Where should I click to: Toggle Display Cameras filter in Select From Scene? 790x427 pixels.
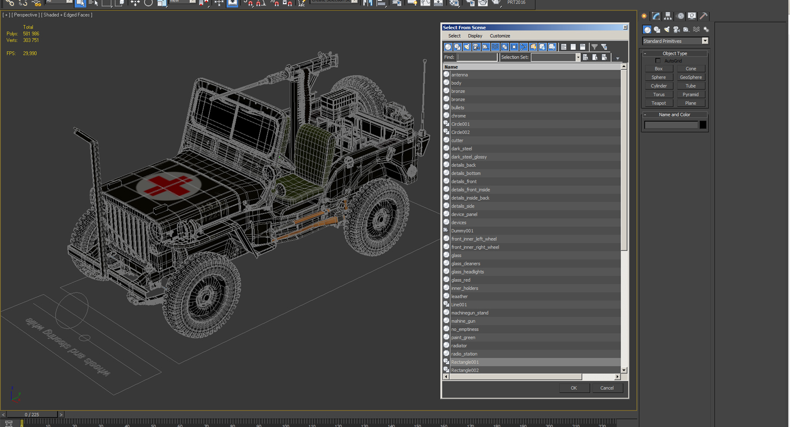click(x=477, y=47)
